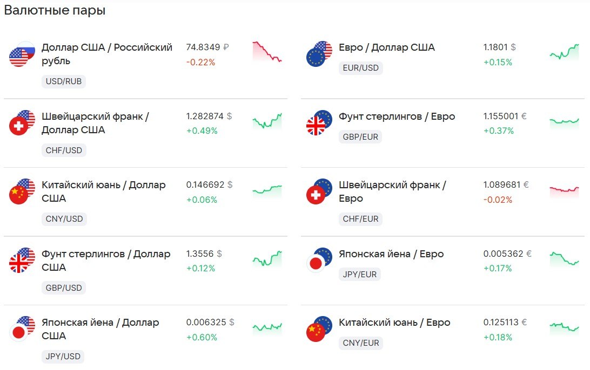Click the EUR/USD flag pair icon

[x=319, y=54]
